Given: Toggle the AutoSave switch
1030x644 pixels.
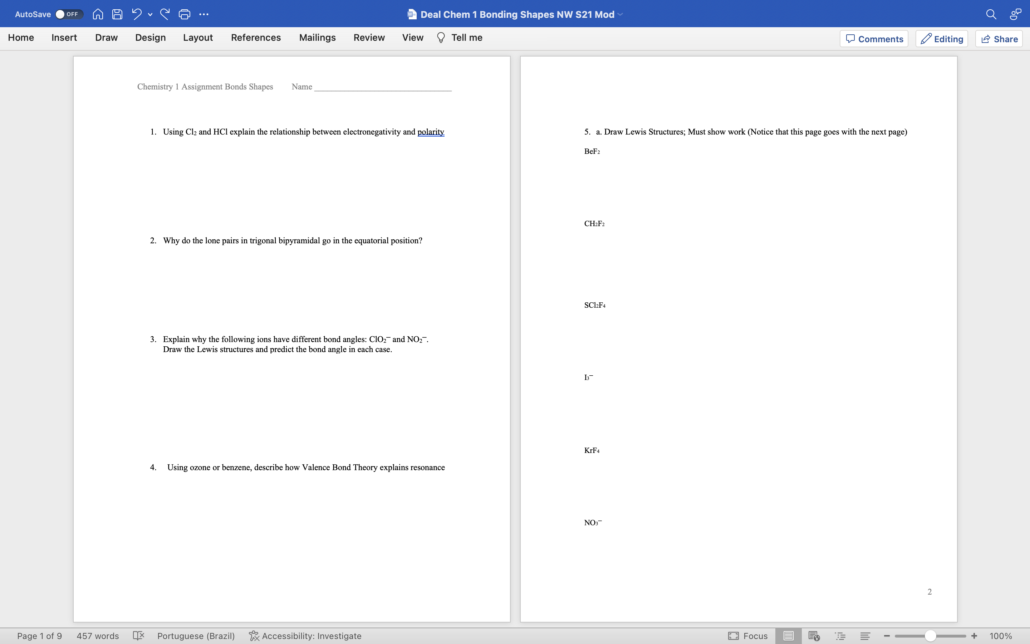Looking at the screenshot, I should (68, 14).
